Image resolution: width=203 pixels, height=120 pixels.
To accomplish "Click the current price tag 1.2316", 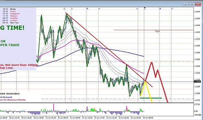I will (197, 82).
